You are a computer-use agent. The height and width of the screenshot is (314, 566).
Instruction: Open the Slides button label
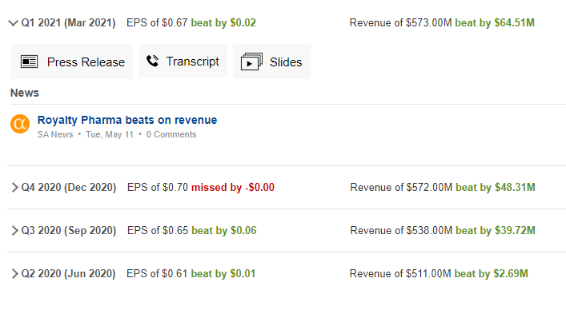(286, 62)
